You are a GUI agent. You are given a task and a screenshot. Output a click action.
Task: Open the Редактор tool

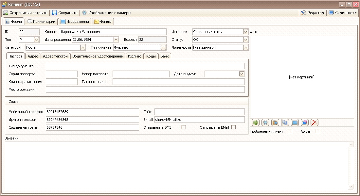(312, 13)
